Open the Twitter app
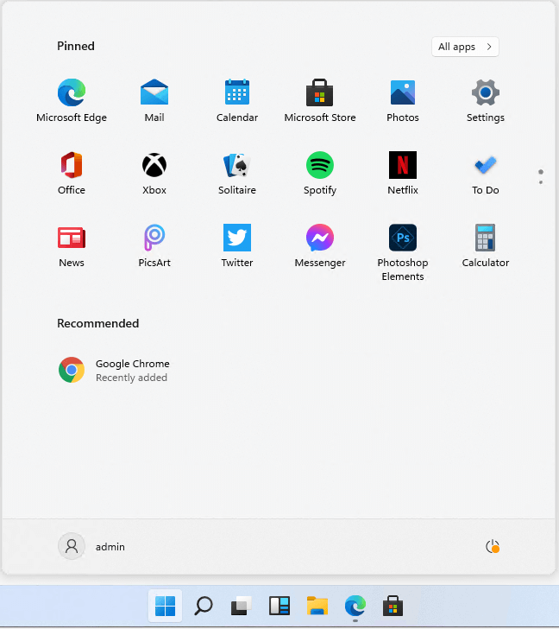This screenshot has height=629, width=559. (237, 245)
